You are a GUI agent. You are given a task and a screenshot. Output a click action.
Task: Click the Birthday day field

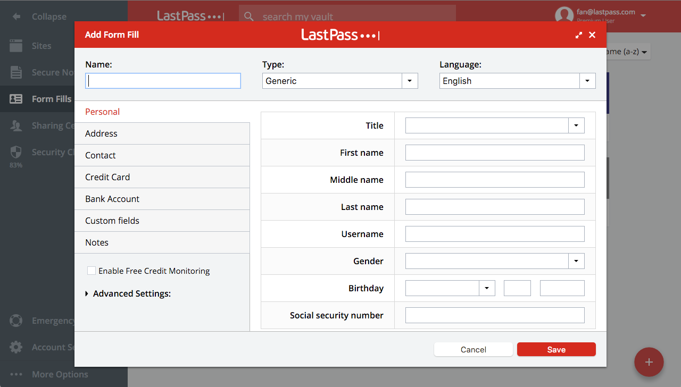coord(517,288)
